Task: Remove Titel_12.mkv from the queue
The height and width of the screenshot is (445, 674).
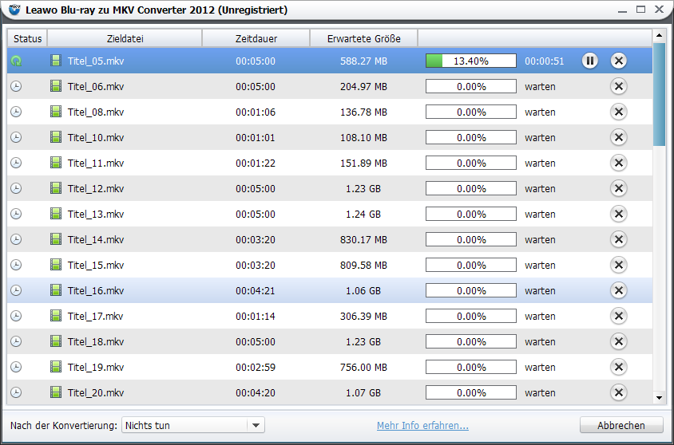Action: [x=618, y=188]
